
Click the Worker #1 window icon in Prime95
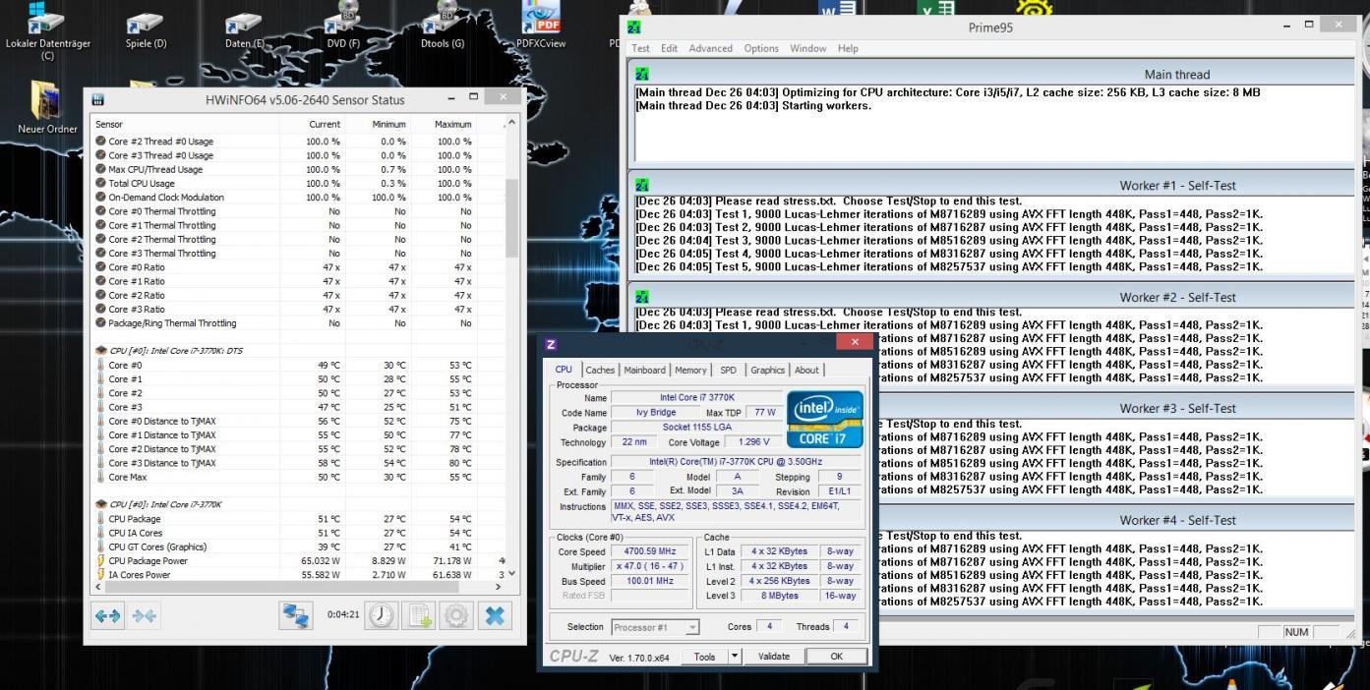[642, 185]
